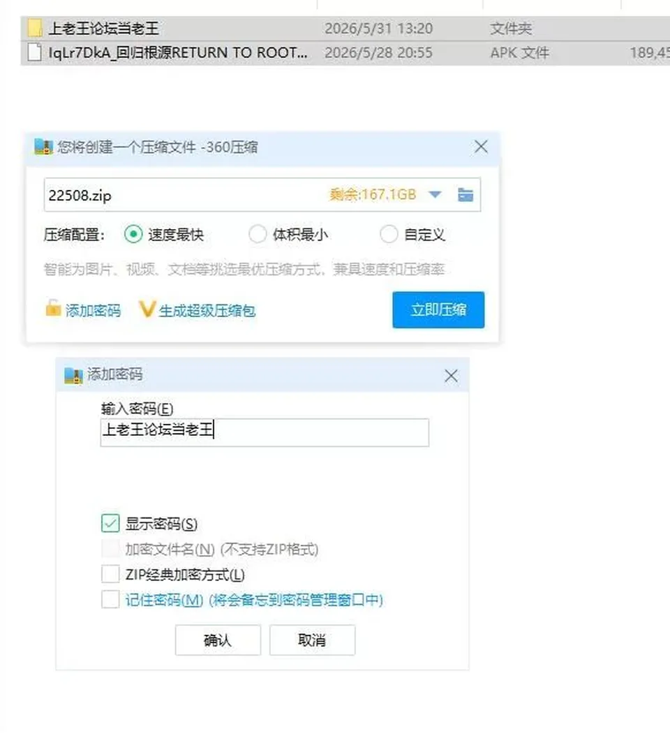The width and height of the screenshot is (670, 734).
Task: Click the 生成超级压缩包 link
Action: click(207, 310)
